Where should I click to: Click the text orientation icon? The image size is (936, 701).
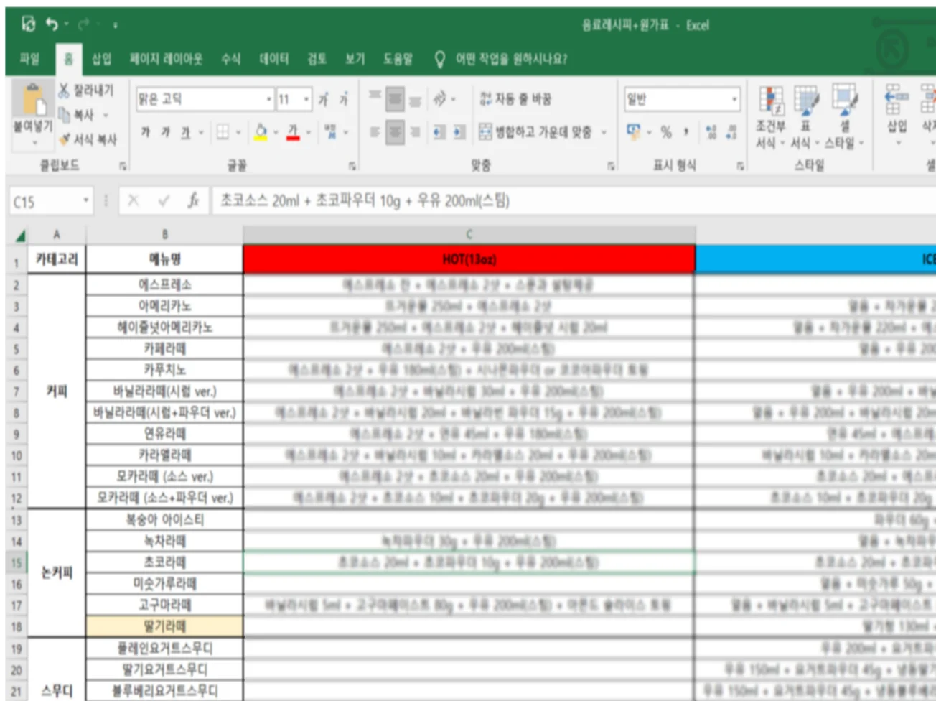coord(440,98)
